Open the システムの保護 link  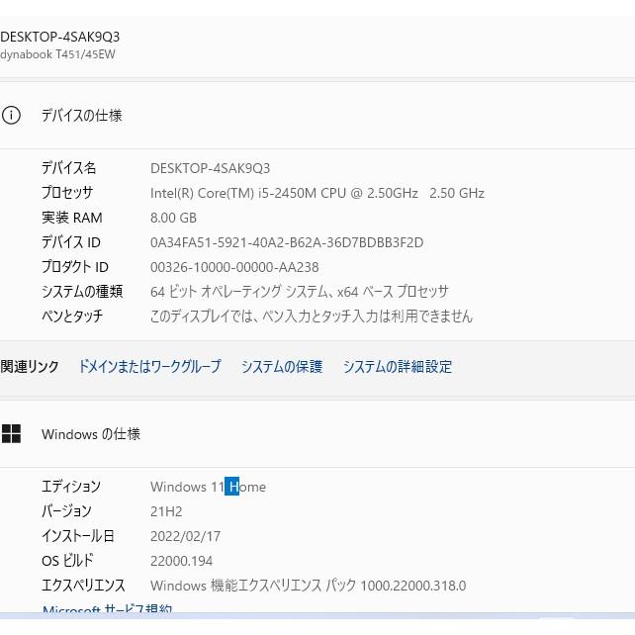281,366
